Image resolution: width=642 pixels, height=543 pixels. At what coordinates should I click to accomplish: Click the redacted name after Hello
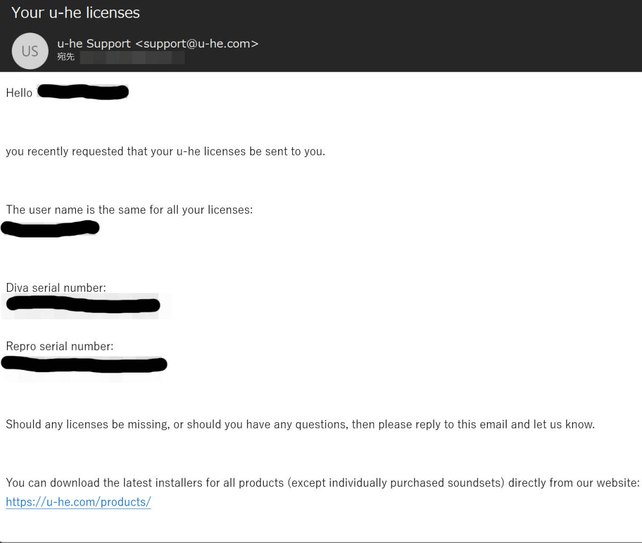[83, 92]
